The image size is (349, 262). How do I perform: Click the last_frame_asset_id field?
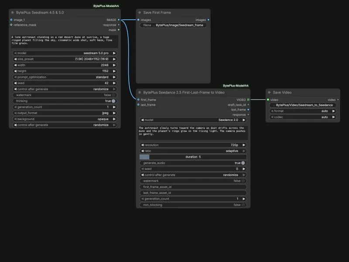193,193
